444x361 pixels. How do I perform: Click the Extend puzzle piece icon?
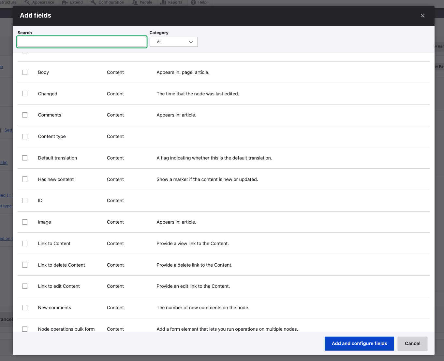[x=65, y=2]
